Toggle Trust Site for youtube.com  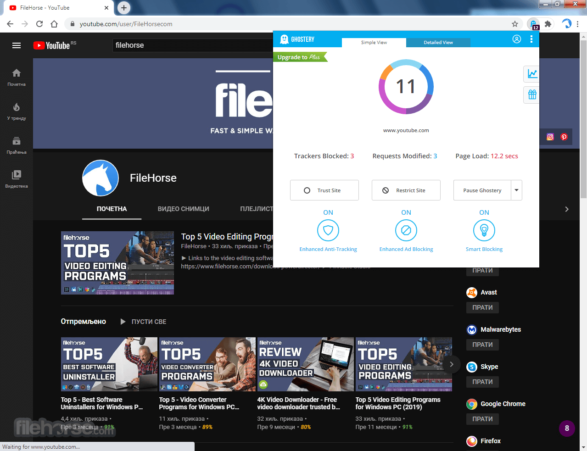[x=324, y=190]
